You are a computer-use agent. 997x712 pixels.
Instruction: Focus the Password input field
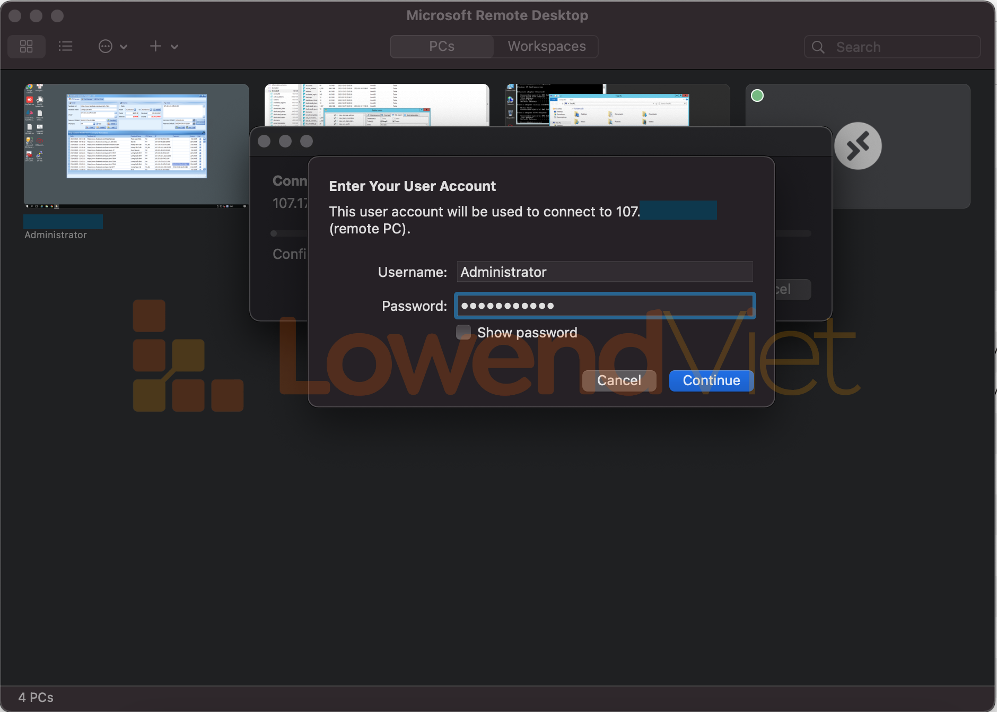tap(605, 306)
